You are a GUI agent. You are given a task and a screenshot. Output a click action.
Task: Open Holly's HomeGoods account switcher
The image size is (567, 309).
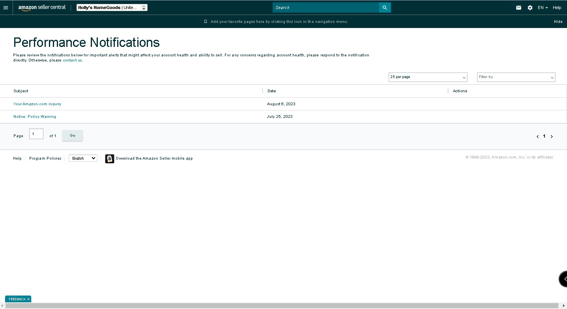[112, 7]
